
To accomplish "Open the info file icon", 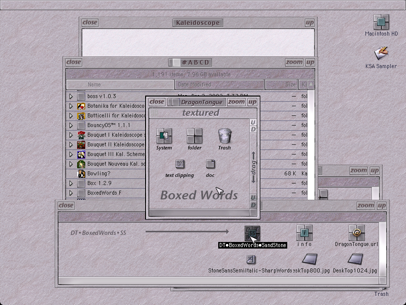I will pos(304,233).
